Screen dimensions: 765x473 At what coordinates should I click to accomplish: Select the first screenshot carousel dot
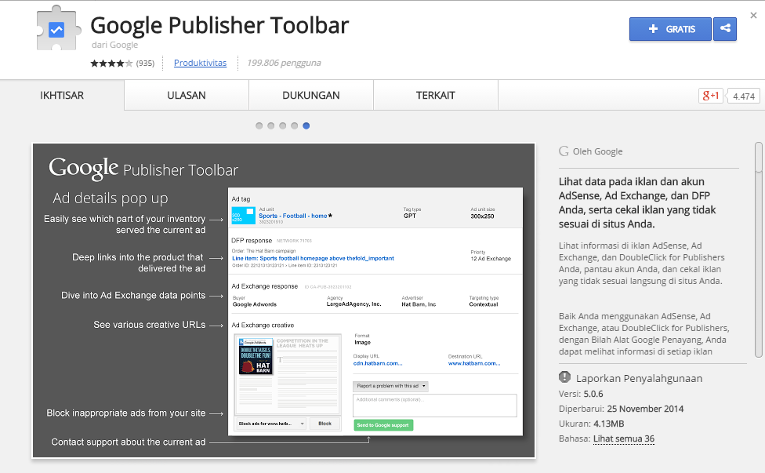coord(259,126)
